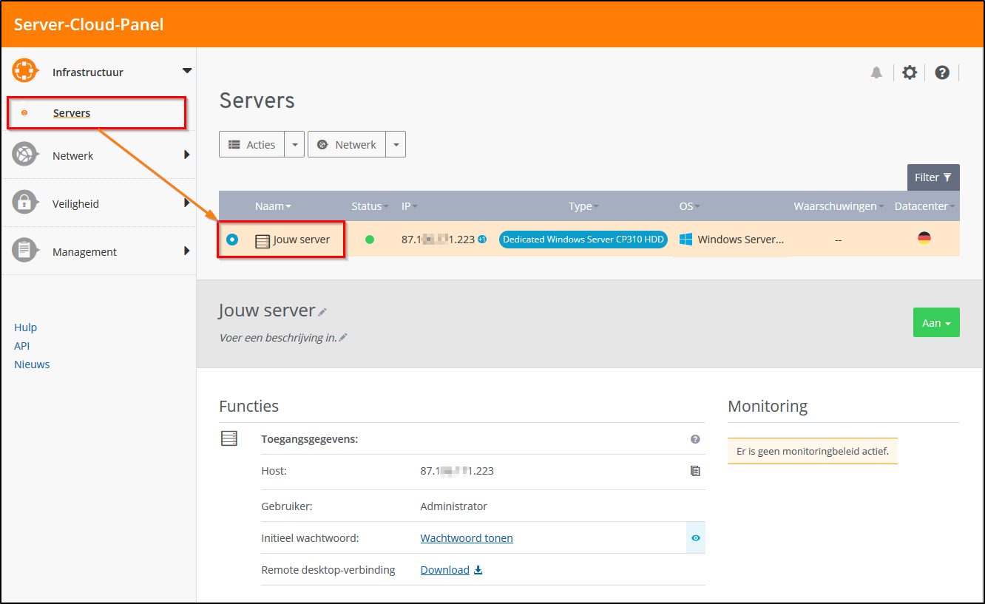
Task: Click the German flag datacenter icon
Action: click(x=924, y=238)
